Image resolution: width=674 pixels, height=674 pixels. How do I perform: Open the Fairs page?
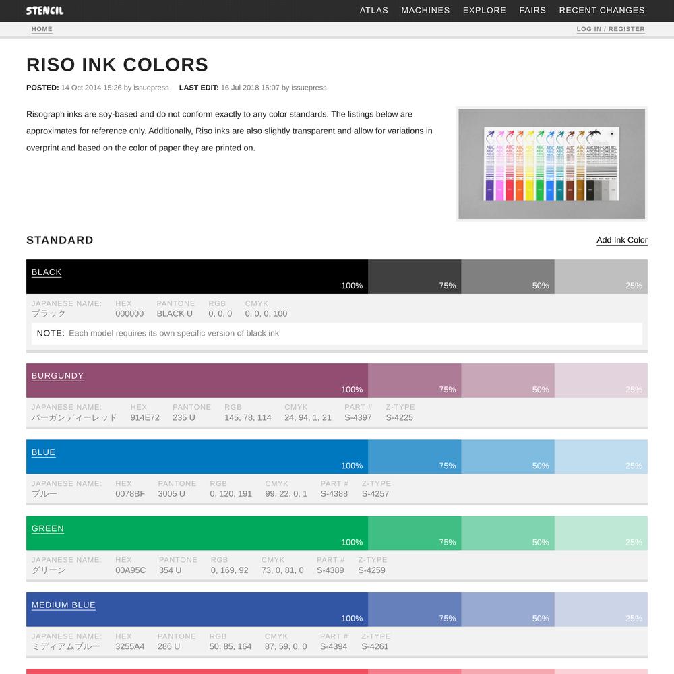coord(532,10)
